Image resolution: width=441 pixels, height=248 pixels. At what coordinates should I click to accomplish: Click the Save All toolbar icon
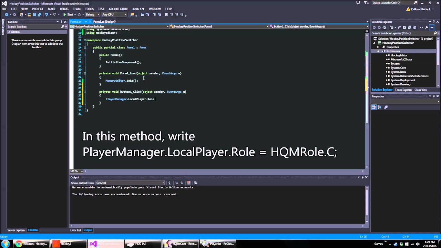point(40,14)
